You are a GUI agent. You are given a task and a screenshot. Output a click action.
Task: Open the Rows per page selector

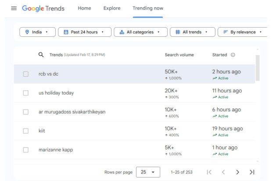pos(148,172)
